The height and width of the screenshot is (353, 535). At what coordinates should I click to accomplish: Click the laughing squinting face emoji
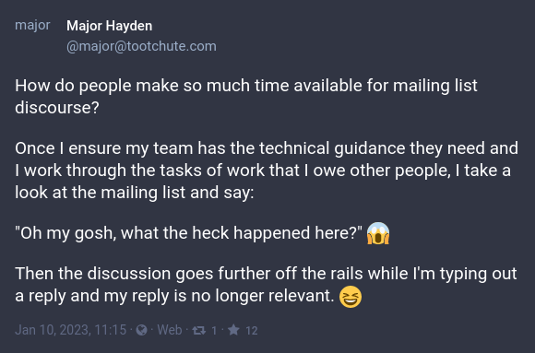pyautogui.click(x=351, y=297)
